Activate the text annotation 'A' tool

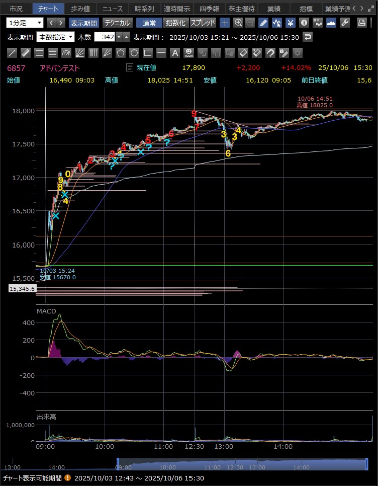click(x=175, y=53)
